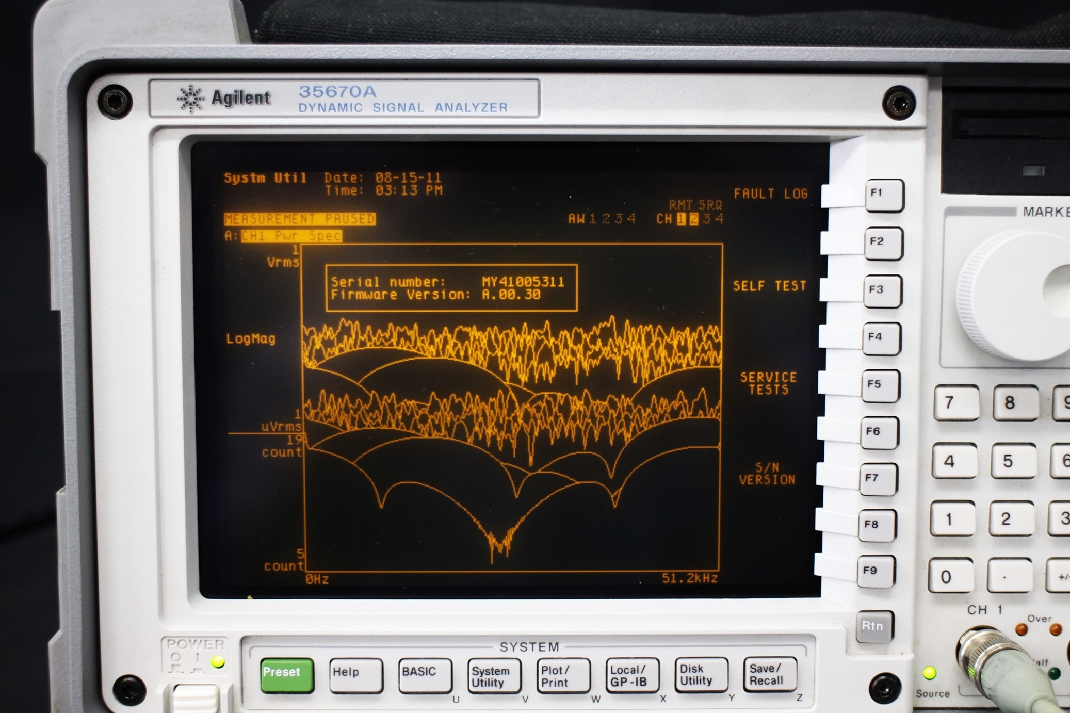The image size is (1070, 713).
Task: Tap the green Preset key
Action: [x=287, y=675]
